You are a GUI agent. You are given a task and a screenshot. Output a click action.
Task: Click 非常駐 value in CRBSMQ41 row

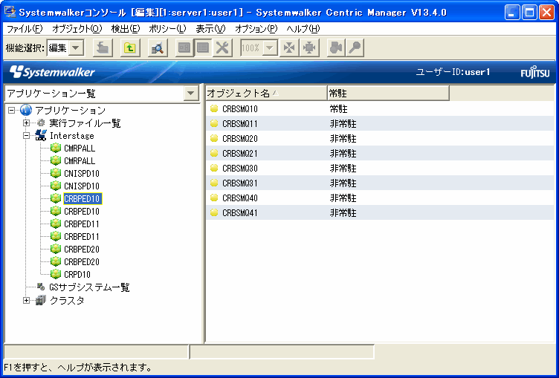coord(343,213)
